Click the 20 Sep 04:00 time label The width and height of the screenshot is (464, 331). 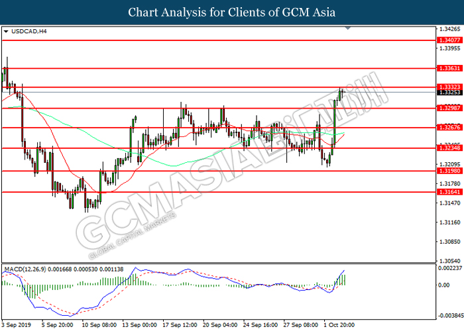tap(220, 325)
